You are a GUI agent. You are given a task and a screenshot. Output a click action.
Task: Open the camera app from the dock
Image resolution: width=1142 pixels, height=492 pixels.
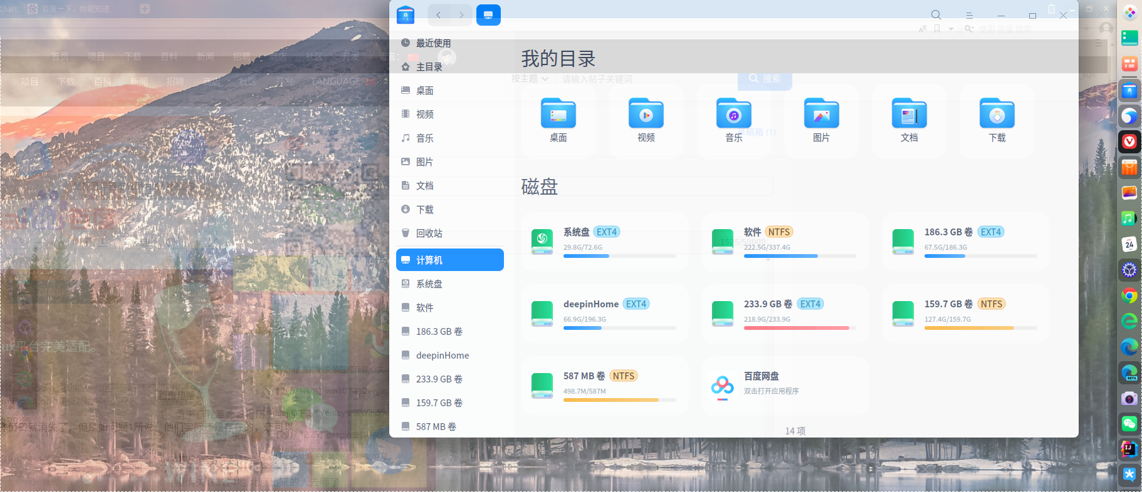pos(1129,399)
